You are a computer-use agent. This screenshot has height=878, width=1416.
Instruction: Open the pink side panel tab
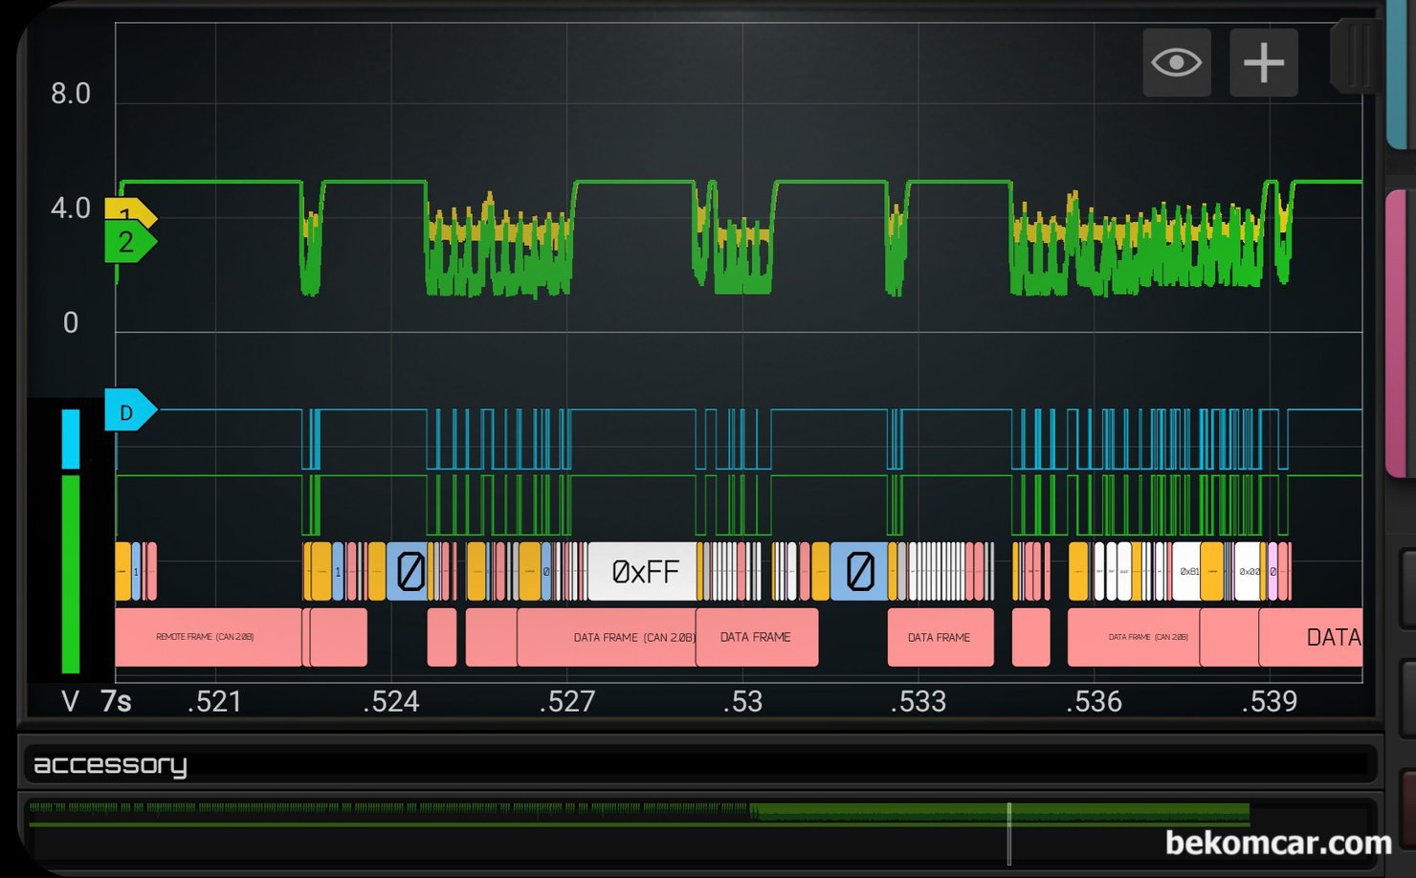point(1398,330)
